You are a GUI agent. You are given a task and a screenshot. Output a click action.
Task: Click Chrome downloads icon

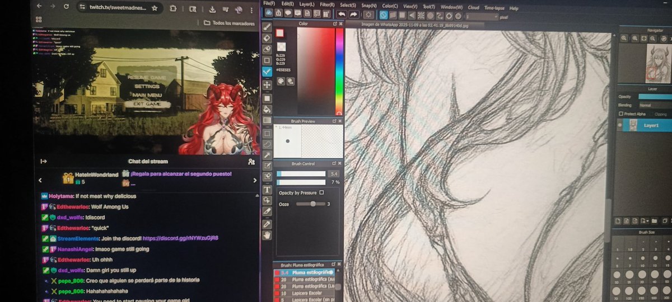pos(212,10)
